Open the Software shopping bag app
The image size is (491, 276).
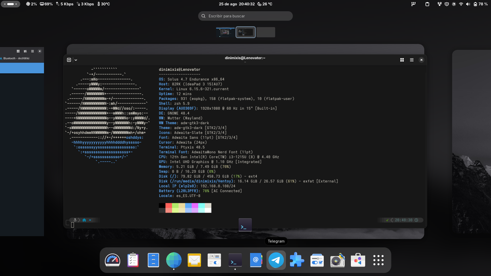[358, 260]
